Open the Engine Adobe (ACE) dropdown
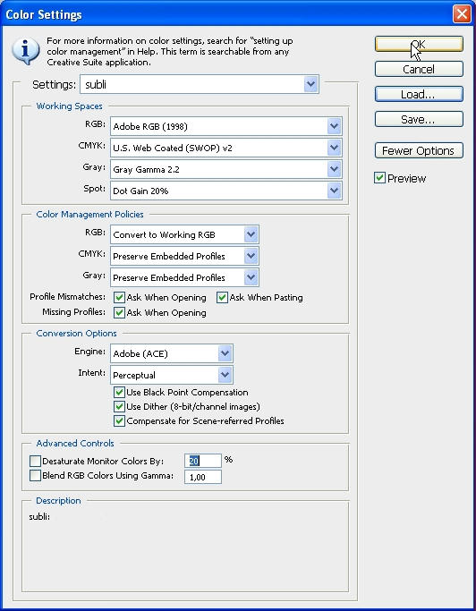 click(172, 353)
